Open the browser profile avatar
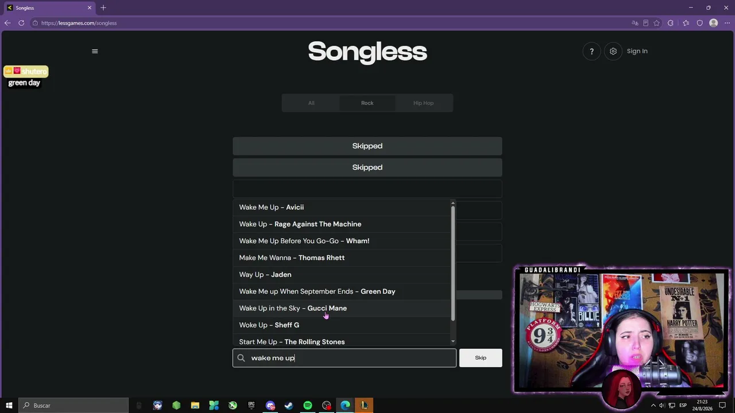 pyautogui.click(x=713, y=23)
